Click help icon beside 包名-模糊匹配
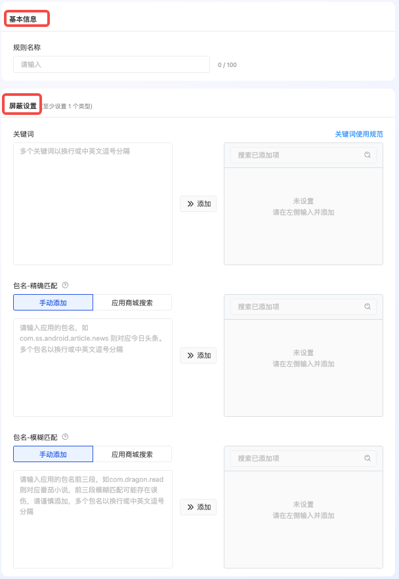Screen dimensions: 399x579 (x=65, y=437)
